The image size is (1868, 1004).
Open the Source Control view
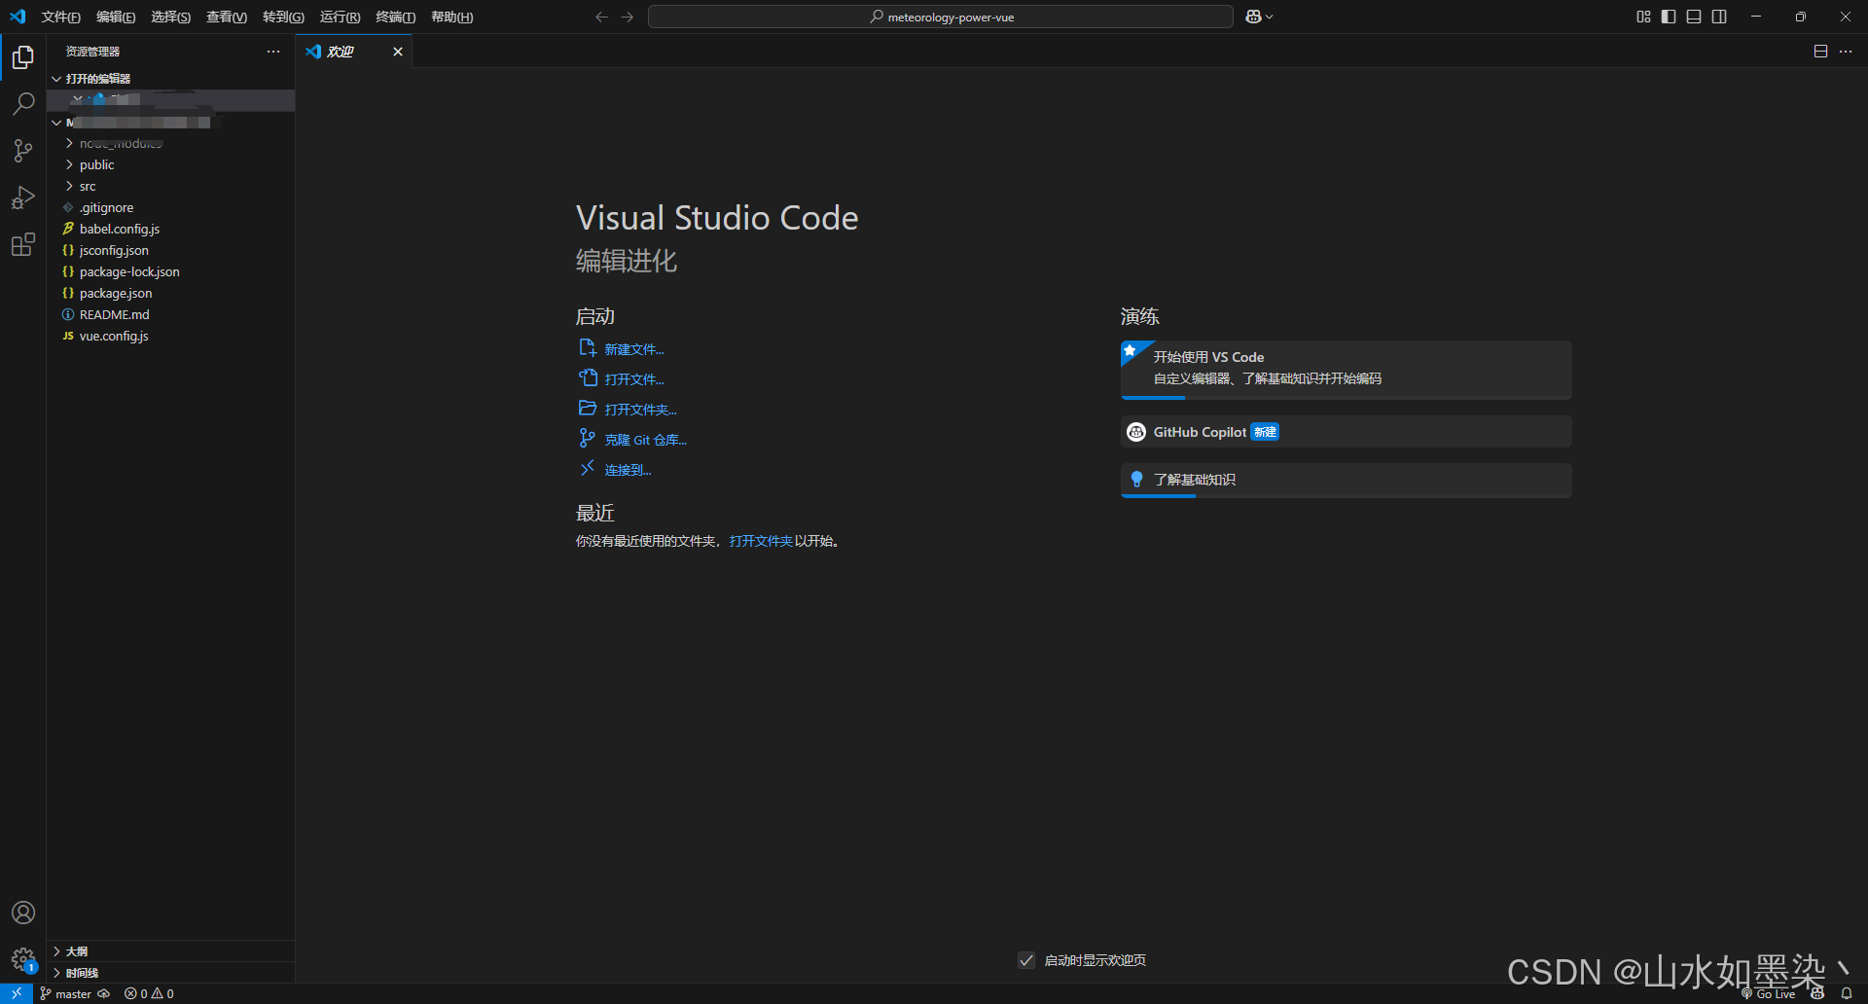point(23,150)
